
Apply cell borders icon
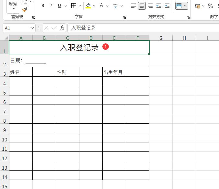74,6
